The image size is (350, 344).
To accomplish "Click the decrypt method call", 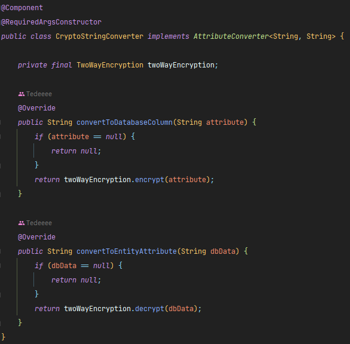I will point(149,309).
